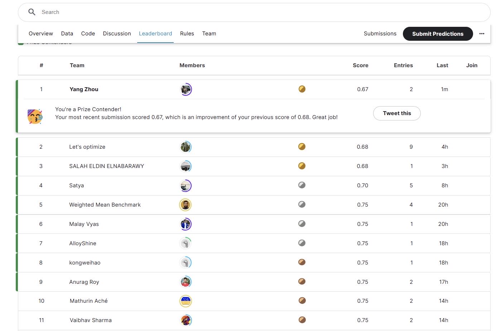Switch to the Discussion tab
The image size is (496, 331).
[x=117, y=34]
